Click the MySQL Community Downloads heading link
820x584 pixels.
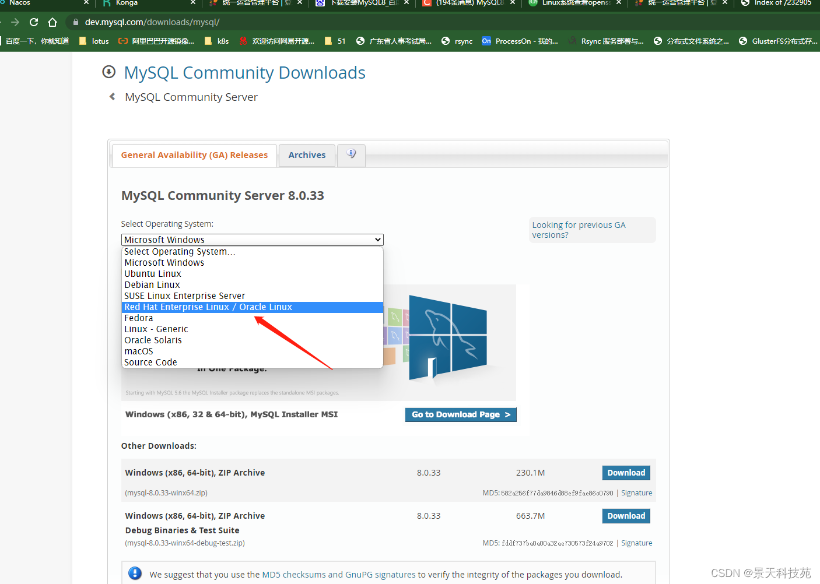click(x=244, y=73)
